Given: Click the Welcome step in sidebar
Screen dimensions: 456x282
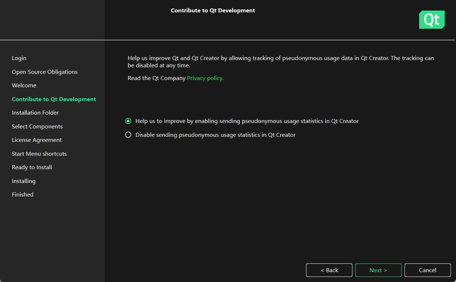Looking at the screenshot, I should [x=24, y=86].
